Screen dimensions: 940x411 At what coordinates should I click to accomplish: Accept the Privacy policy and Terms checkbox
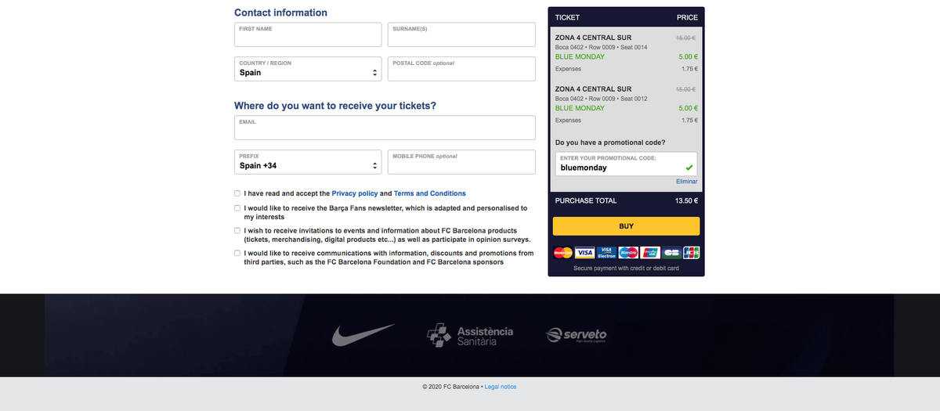[x=237, y=193]
